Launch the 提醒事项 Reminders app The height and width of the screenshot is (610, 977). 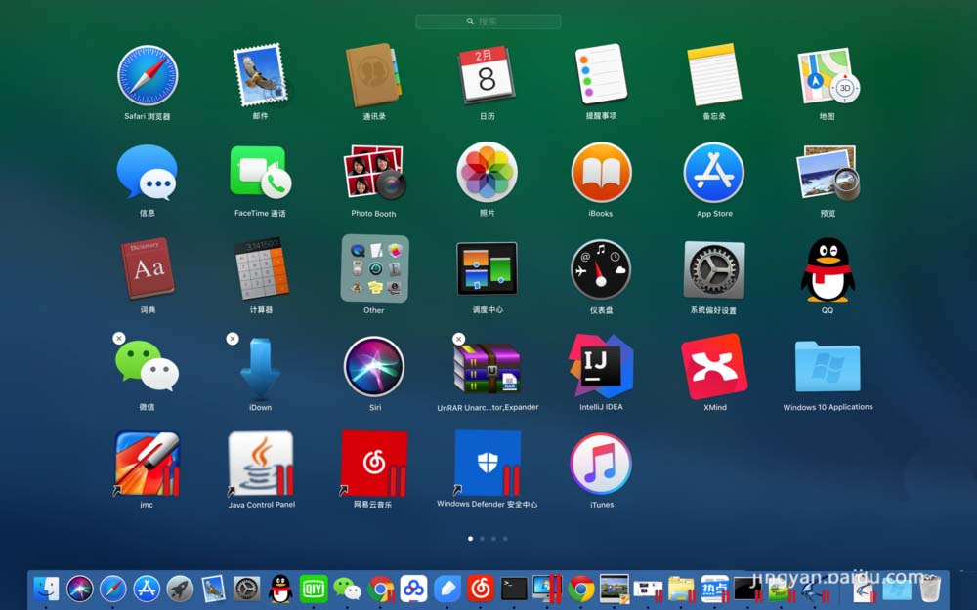[601, 74]
